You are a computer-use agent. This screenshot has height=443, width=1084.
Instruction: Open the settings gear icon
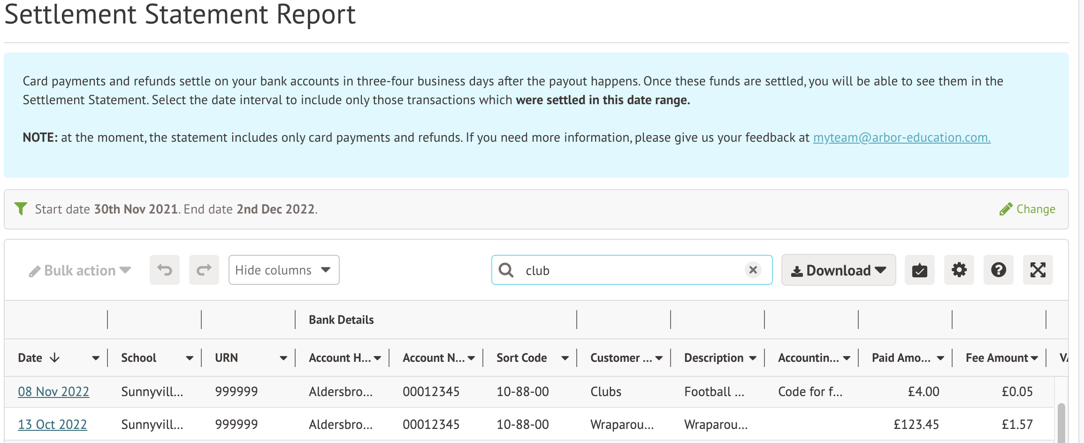pyautogui.click(x=959, y=270)
